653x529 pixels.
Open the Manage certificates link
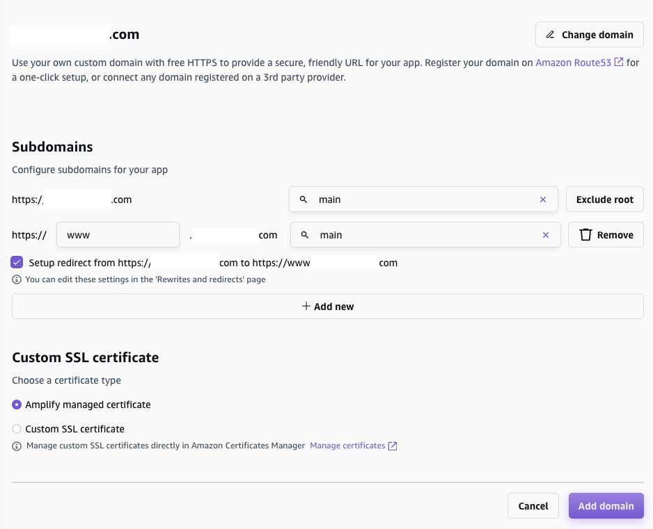pyautogui.click(x=347, y=446)
